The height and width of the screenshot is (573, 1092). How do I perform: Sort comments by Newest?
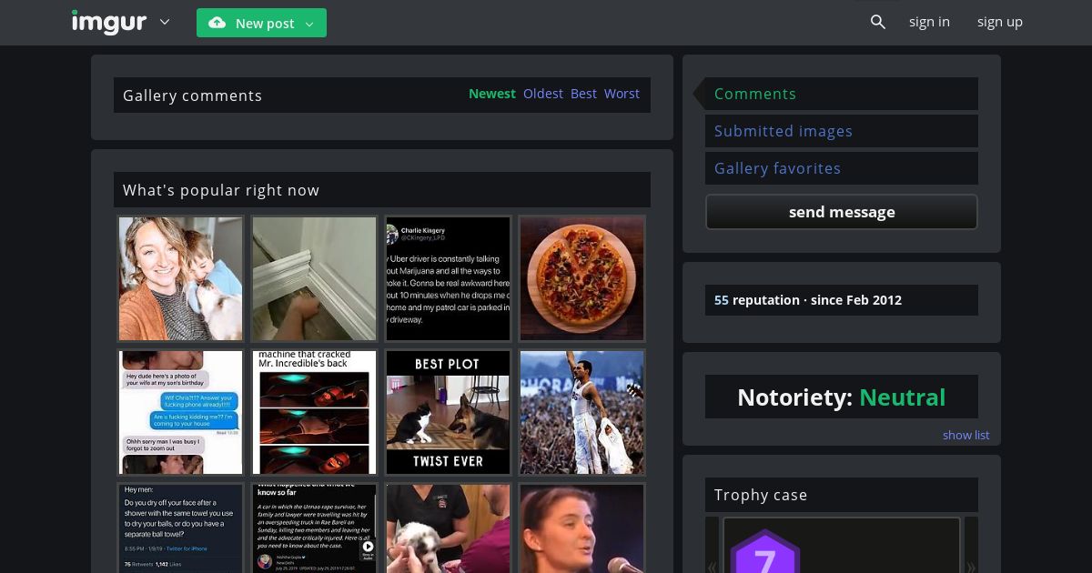click(x=492, y=94)
